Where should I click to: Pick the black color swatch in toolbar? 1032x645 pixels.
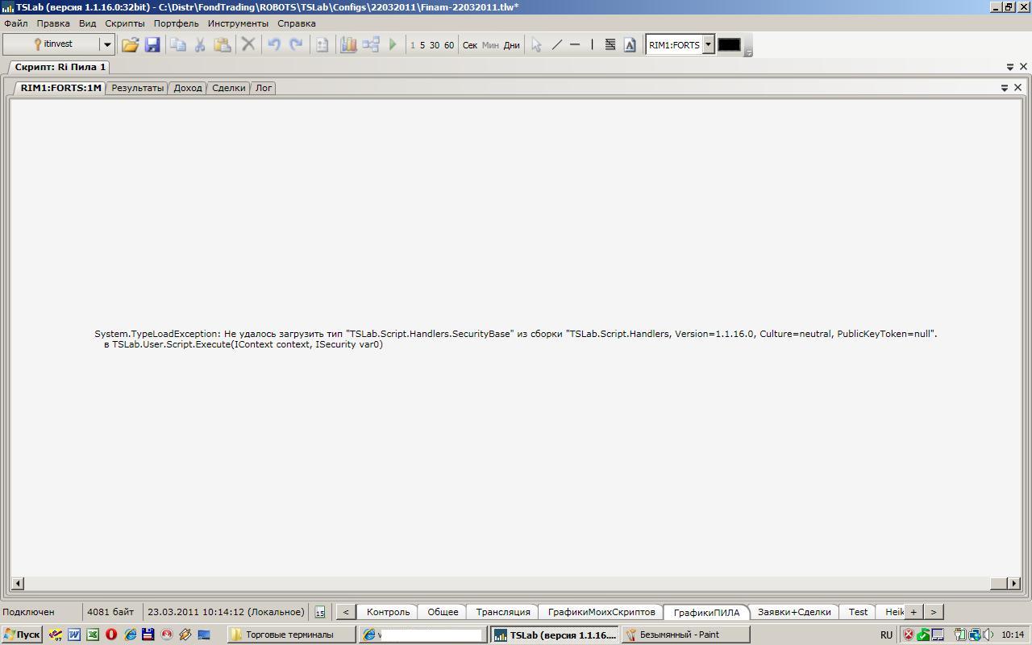[x=729, y=45]
